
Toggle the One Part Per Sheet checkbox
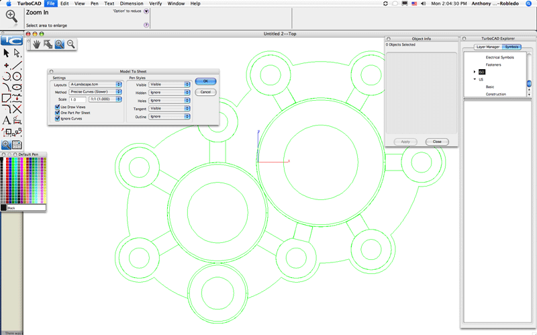click(x=57, y=113)
